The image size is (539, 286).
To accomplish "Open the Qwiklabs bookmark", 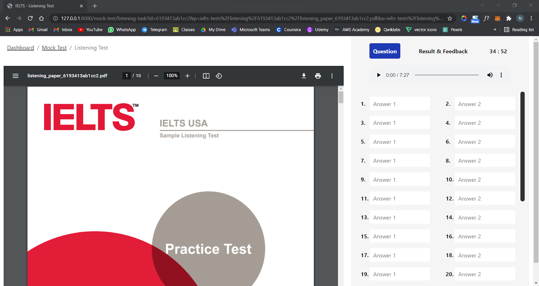I will [388, 30].
